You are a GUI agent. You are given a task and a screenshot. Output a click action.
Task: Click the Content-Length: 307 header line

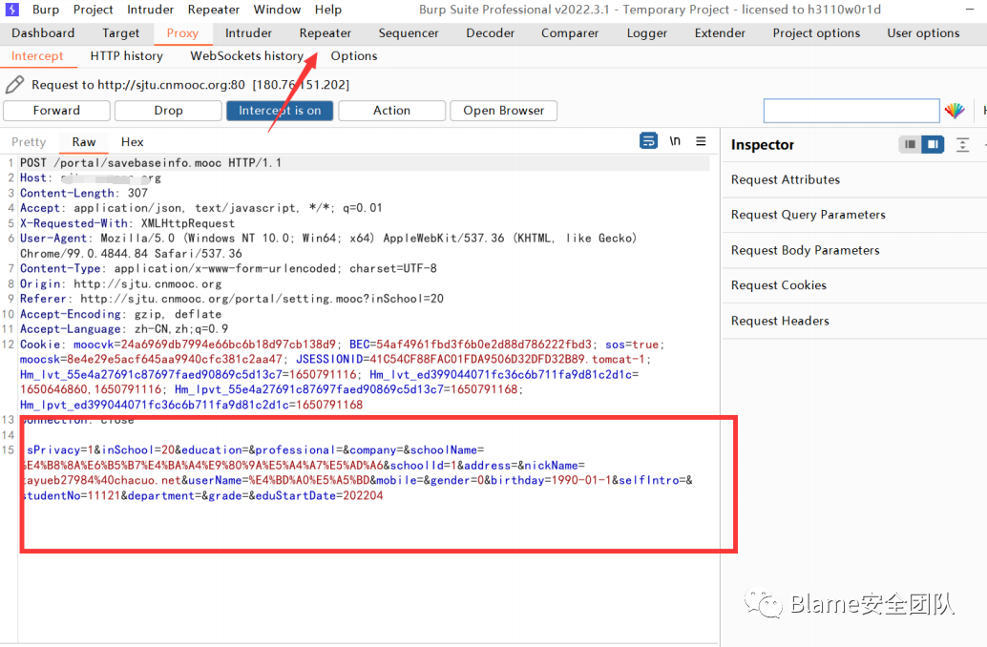(84, 193)
